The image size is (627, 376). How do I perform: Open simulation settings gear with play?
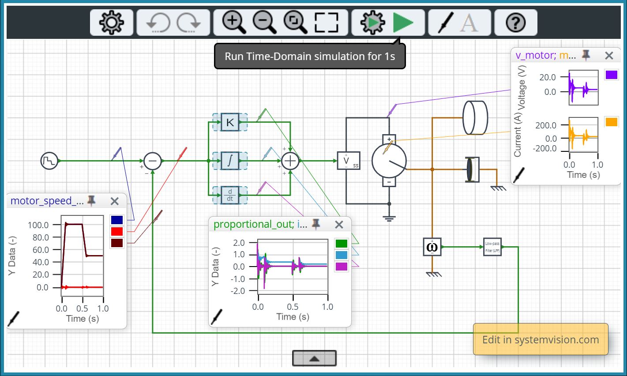point(372,22)
